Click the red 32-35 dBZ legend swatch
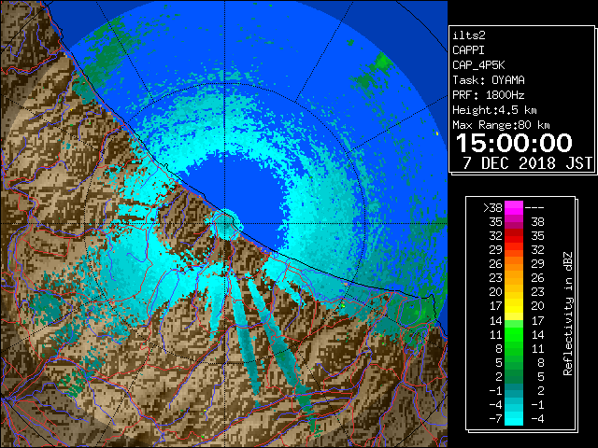Screen dimensions: 598x448 click(x=514, y=236)
